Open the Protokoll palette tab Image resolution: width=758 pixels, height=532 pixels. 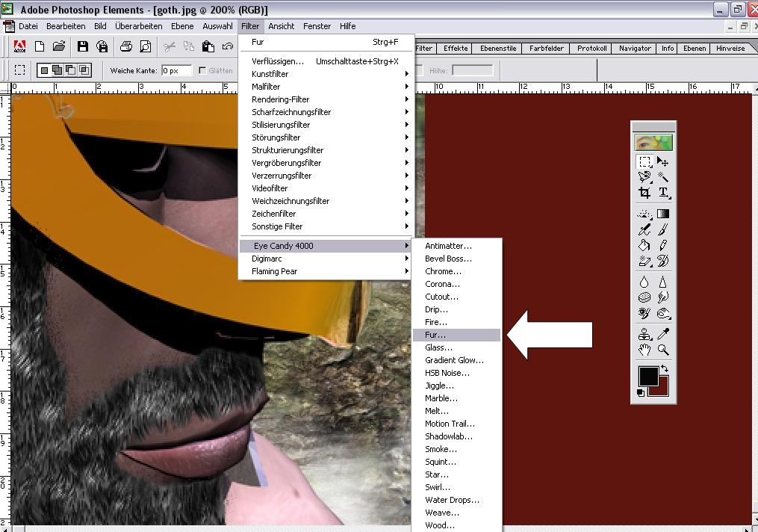(591, 49)
